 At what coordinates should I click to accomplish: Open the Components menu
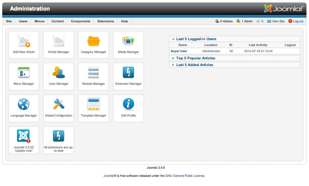81,21
